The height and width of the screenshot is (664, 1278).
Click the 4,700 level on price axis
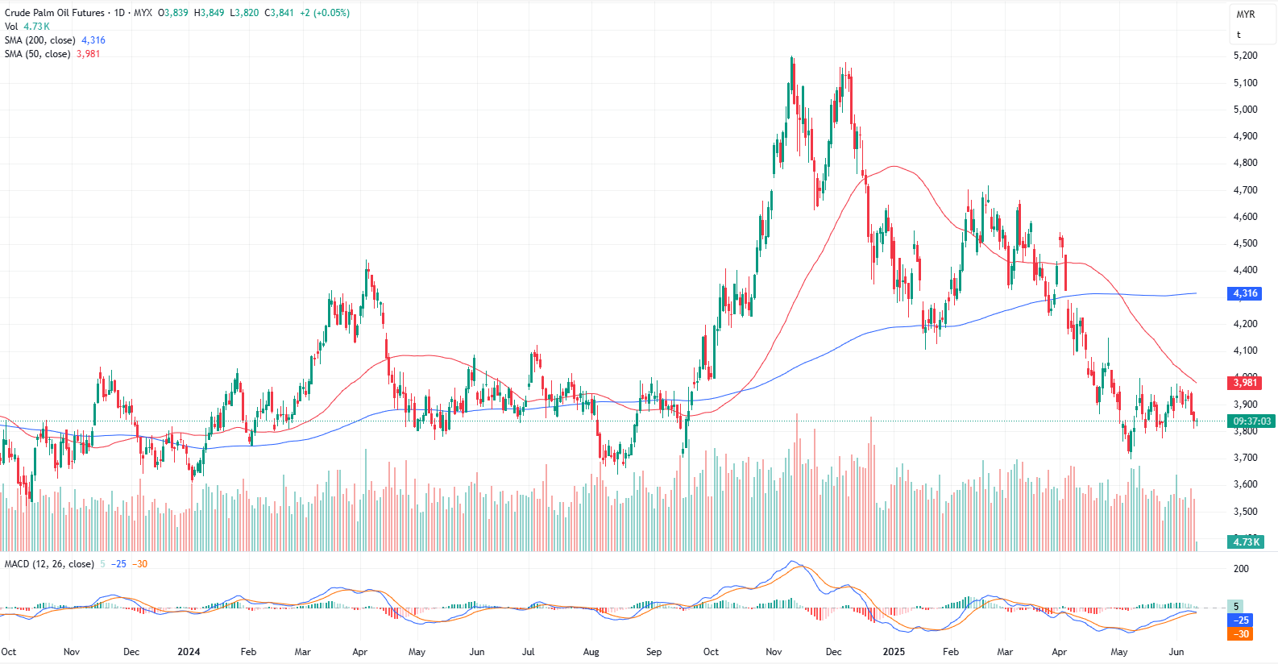(1245, 190)
